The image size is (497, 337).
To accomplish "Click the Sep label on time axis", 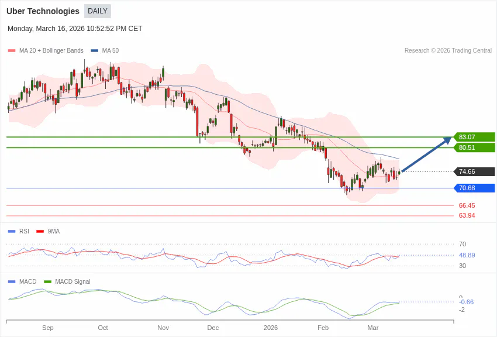I will pos(48,328).
